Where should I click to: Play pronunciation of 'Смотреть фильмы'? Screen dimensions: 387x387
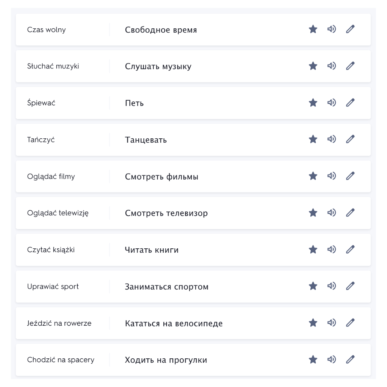331,176
